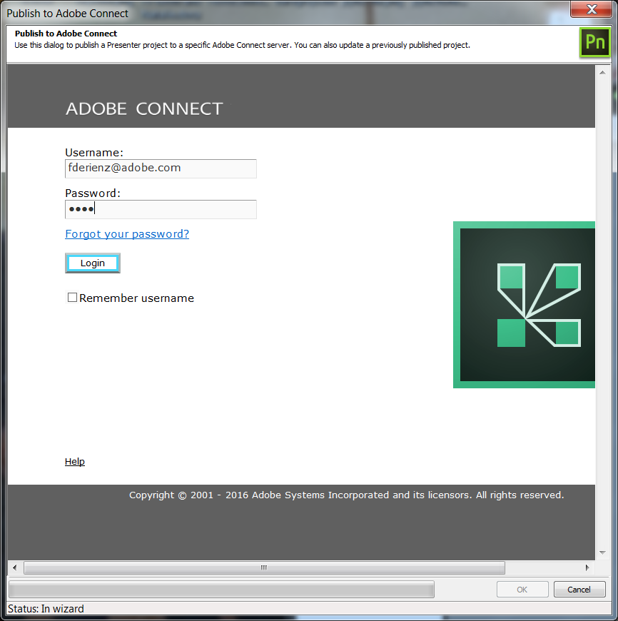618x621 pixels.
Task: Select the Password input field
Action: point(160,209)
